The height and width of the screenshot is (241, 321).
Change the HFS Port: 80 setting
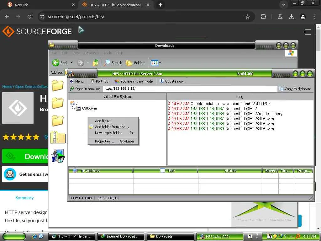coord(99,81)
